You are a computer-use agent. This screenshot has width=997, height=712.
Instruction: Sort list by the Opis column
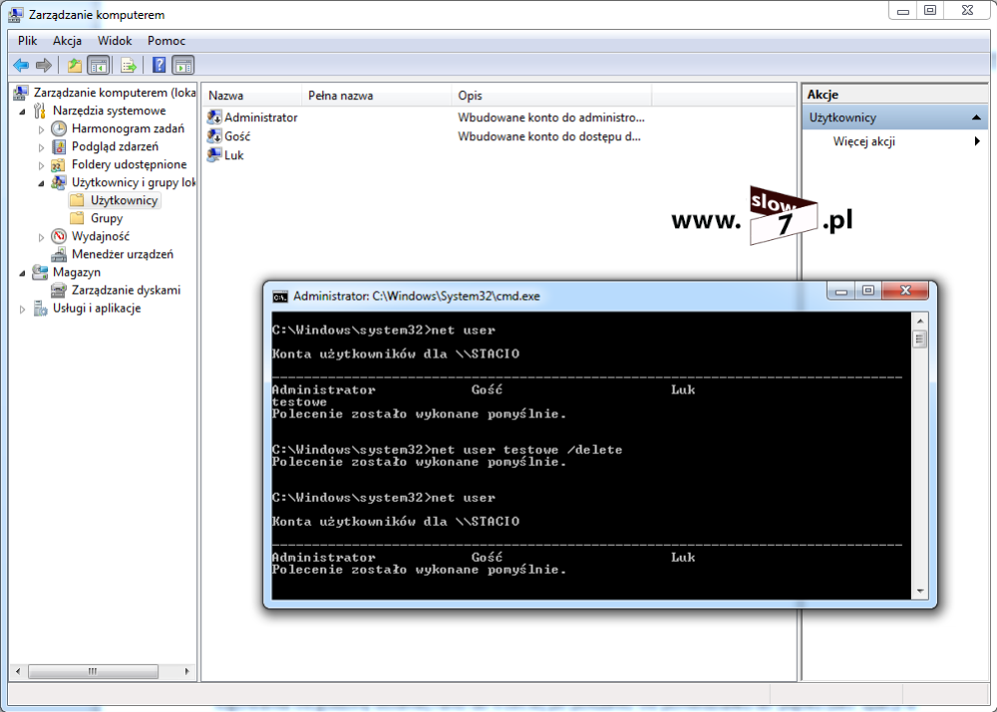(551, 96)
